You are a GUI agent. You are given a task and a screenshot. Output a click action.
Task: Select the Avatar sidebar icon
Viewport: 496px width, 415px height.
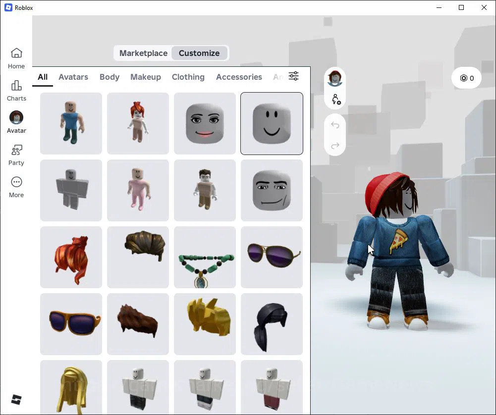16,122
